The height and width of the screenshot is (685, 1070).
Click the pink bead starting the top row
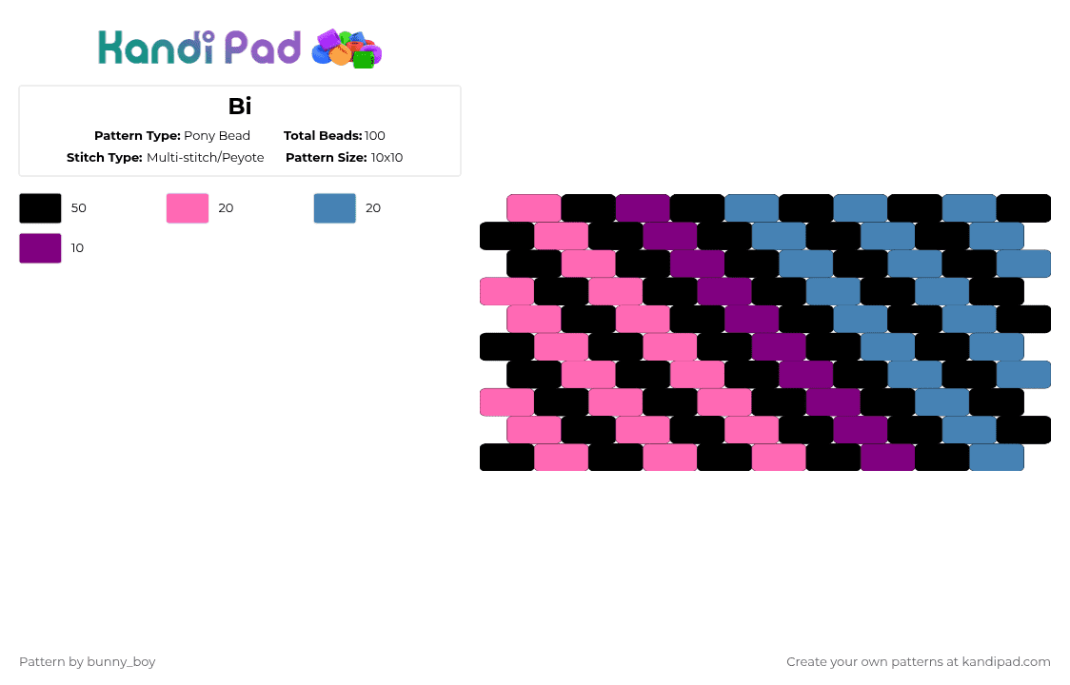pos(534,208)
